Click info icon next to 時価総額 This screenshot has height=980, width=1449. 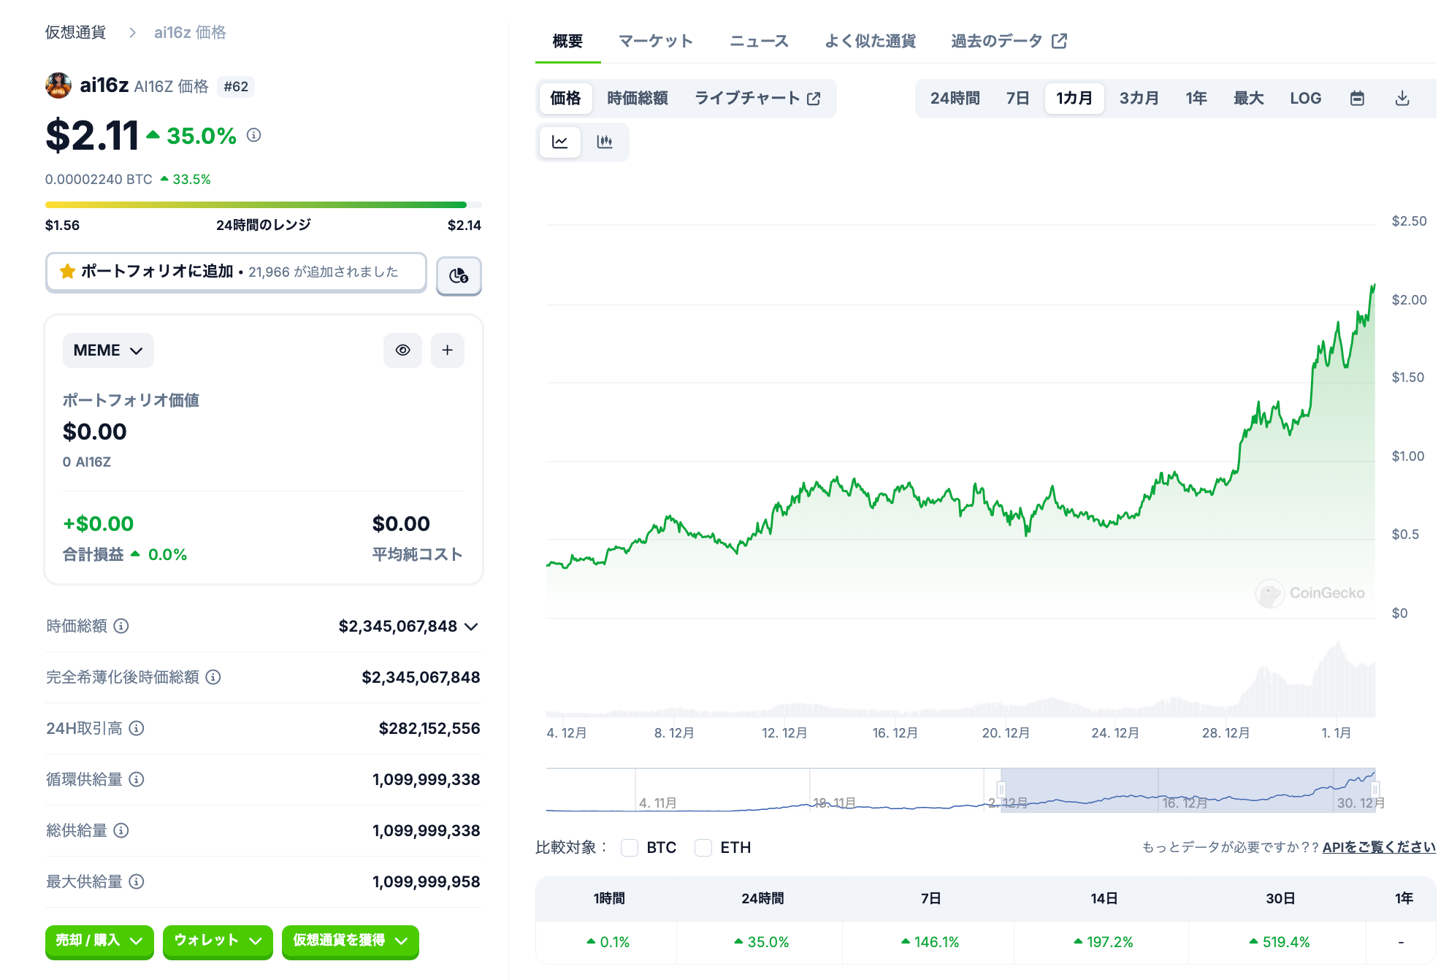[122, 626]
